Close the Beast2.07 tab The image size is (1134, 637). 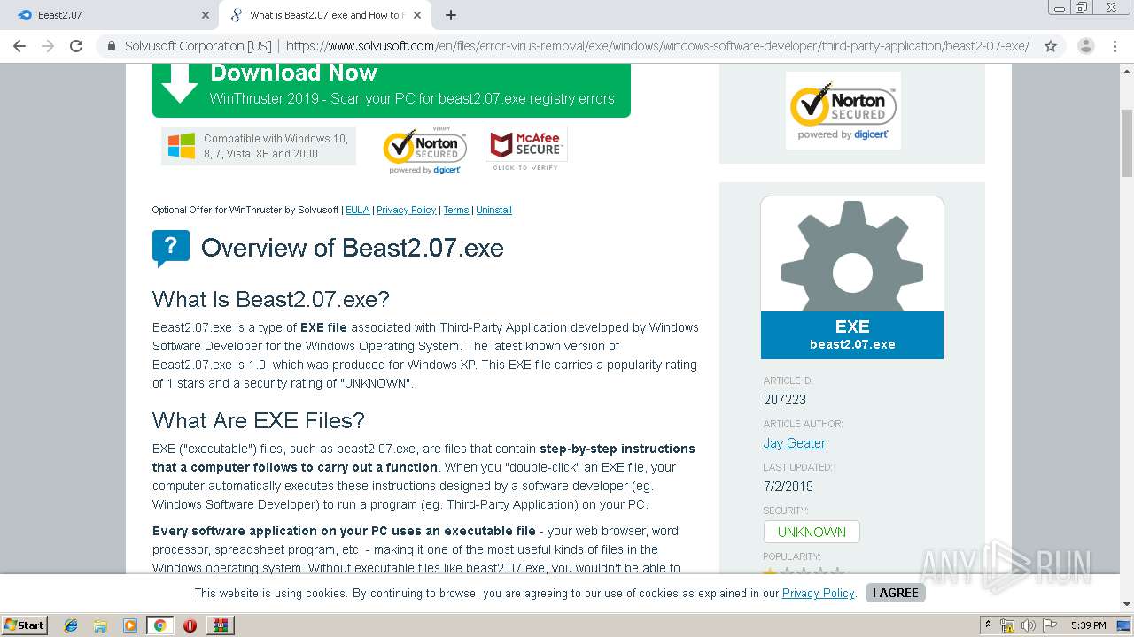[x=206, y=15]
